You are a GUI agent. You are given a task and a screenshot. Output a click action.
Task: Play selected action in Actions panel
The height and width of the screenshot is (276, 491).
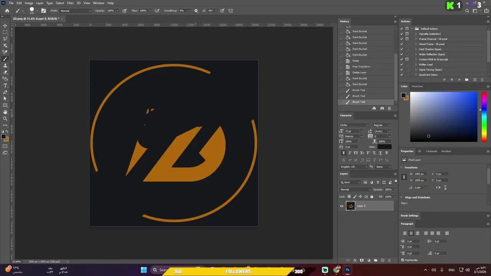[x=460, y=80]
